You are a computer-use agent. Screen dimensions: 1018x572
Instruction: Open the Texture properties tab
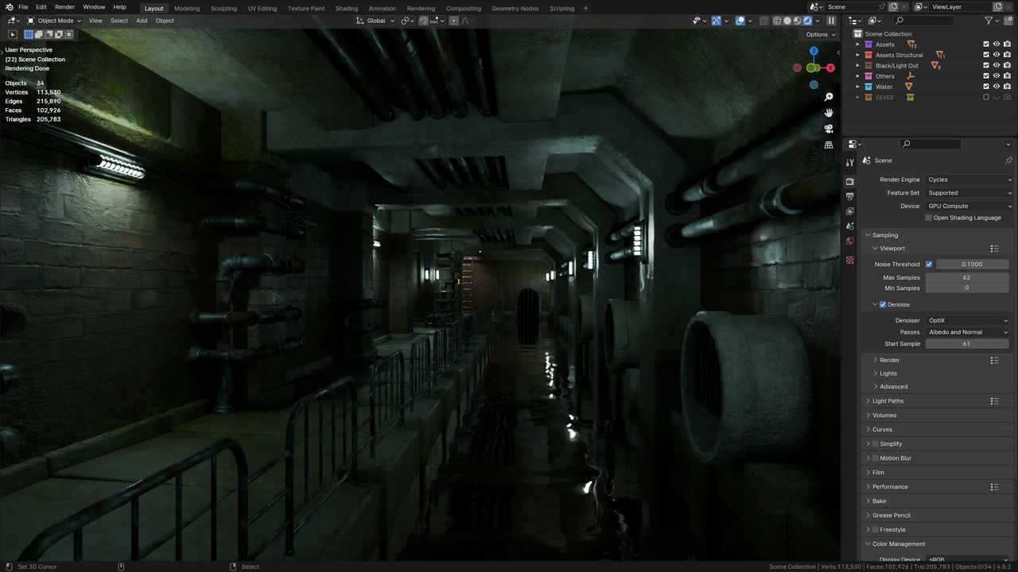pyautogui.click(x=849, y=260)
